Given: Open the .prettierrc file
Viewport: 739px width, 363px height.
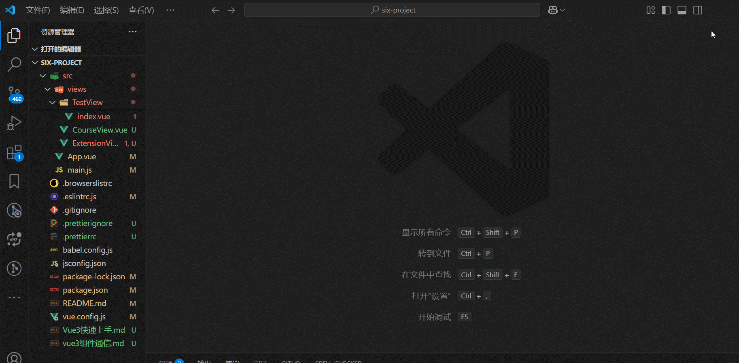Looking at the screenshot, I should [87, 236].
